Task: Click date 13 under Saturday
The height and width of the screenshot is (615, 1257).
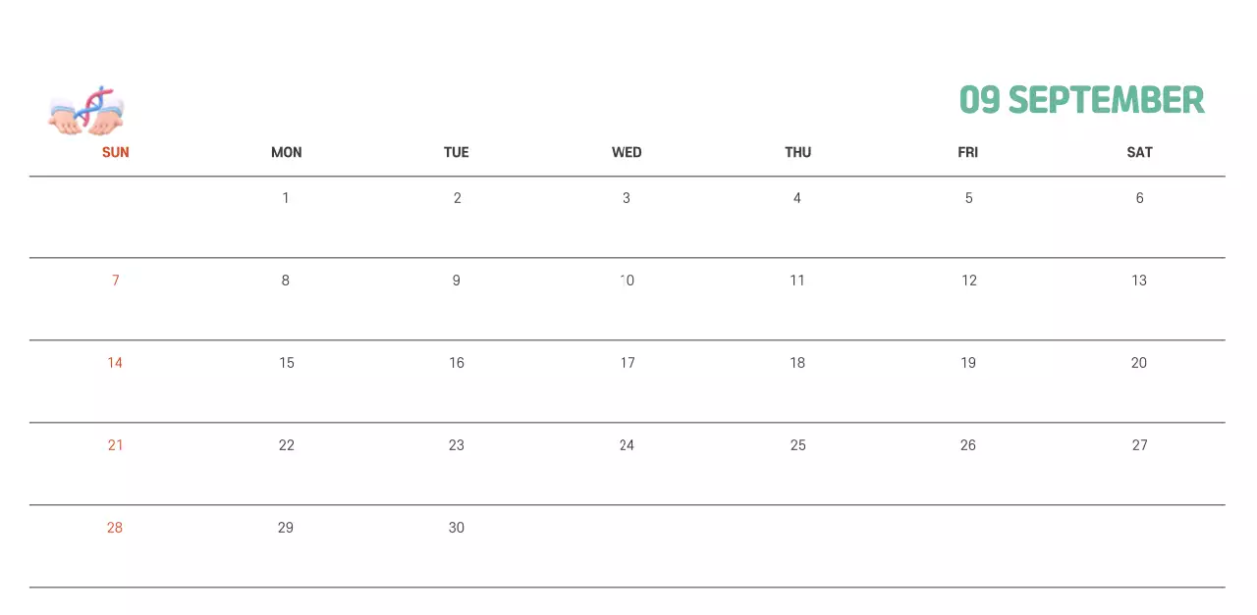Action: pyautogui.click(x=1139, y=281)
